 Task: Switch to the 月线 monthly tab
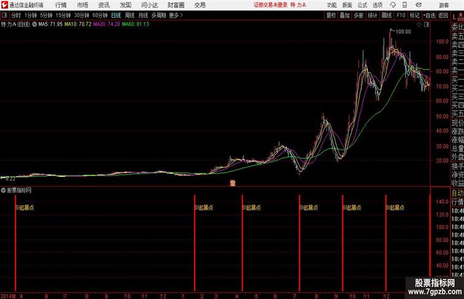(x=143, y=15)
